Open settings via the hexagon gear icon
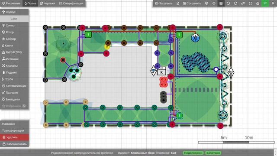Screen dimensions: 277x156 tap(206, 3)
